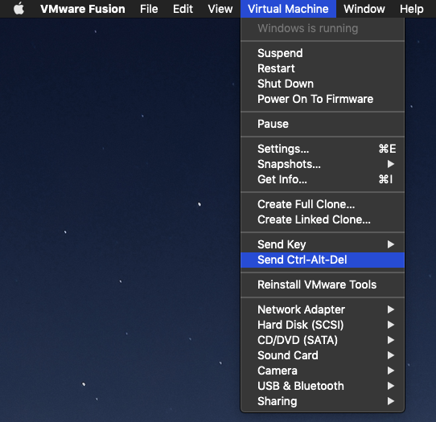Pause the virtual machine
Screen dimensions: 436x422
323,124
